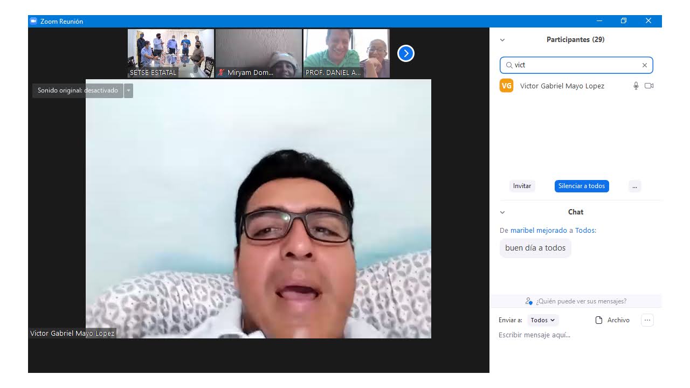Toggle microphone of Victor Gabriel Mayo Lopez
The width and height of the screenshot is (690, 388).
636,86
